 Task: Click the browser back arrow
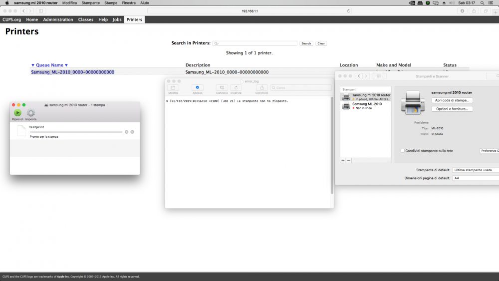(23, 11)
